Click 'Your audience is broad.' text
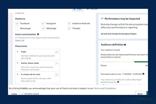This screenshot has width=156, height=104. [110, 50]
